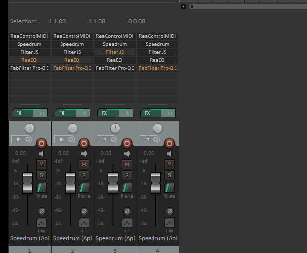Arm record on track 3
307x253 pixels.
[127, 144]
